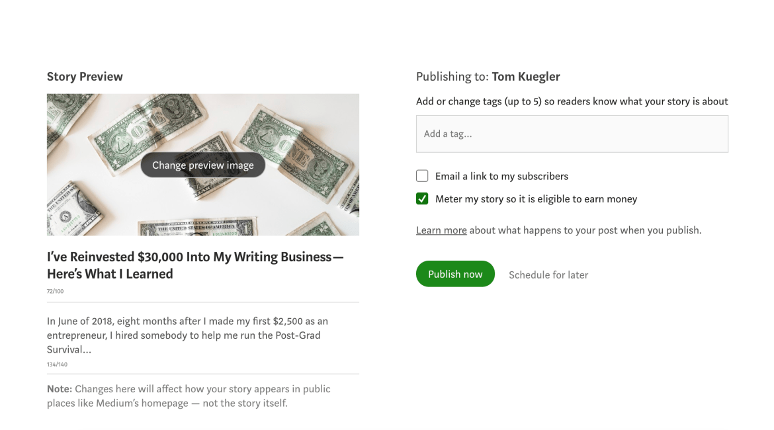774x430 pixels.
Task: Click the Note about changes affecting story appearance
Action: [189, 396]
